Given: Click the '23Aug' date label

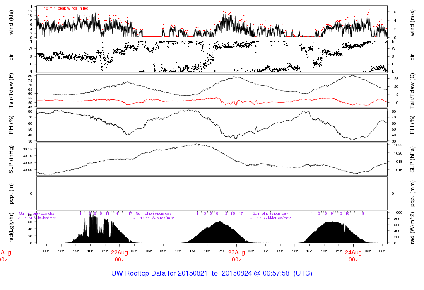Looking at the screenshot, I should (x=236, y=253).
